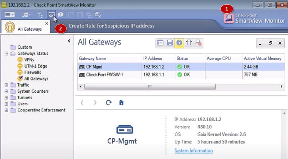288x159 pixels.
Task: Sort by Gateway Name column header
Action: pos(110,58)
